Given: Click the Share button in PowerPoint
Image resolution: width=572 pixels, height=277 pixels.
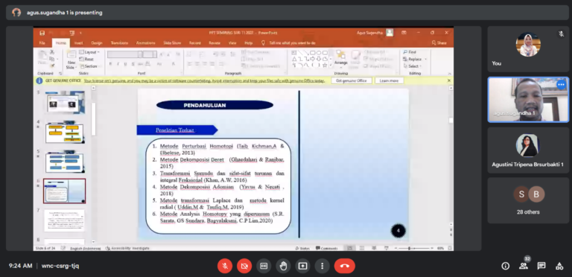Looking at the screenshot, I should coord(439,42).
